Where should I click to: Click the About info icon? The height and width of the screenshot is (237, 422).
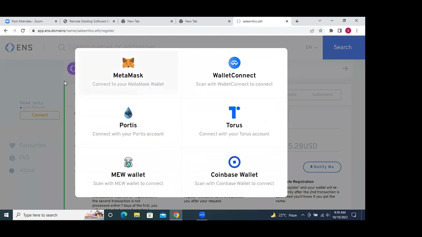12,171
